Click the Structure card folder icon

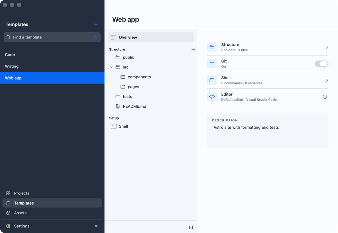pos(212,47)
